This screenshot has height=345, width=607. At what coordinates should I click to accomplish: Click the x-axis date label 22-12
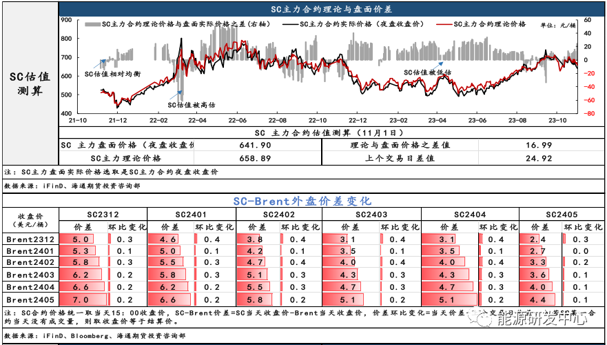pos(358,121)
